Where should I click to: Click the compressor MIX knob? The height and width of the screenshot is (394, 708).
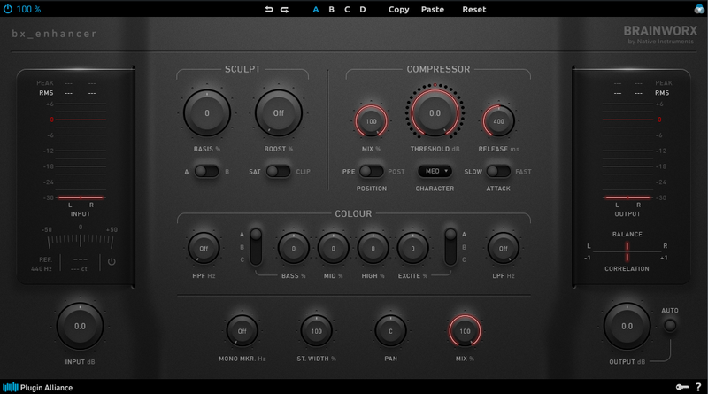point(371,121)
